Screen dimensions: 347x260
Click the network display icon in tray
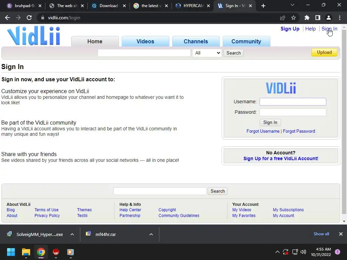(295, 252)
